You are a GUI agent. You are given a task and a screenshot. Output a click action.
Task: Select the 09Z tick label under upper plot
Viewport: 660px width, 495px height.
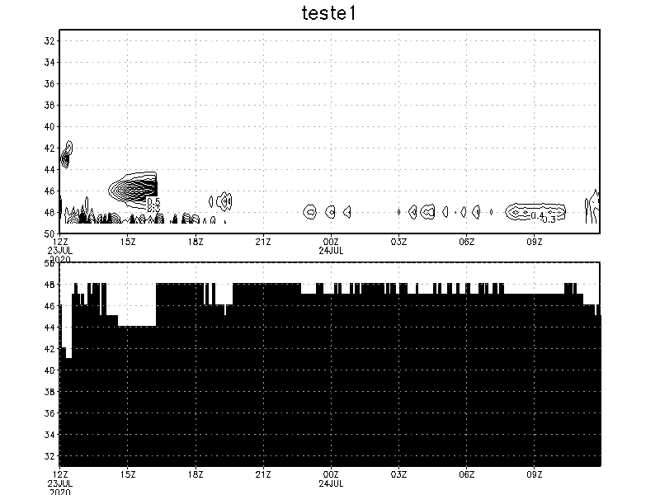[x=534, y=242]
